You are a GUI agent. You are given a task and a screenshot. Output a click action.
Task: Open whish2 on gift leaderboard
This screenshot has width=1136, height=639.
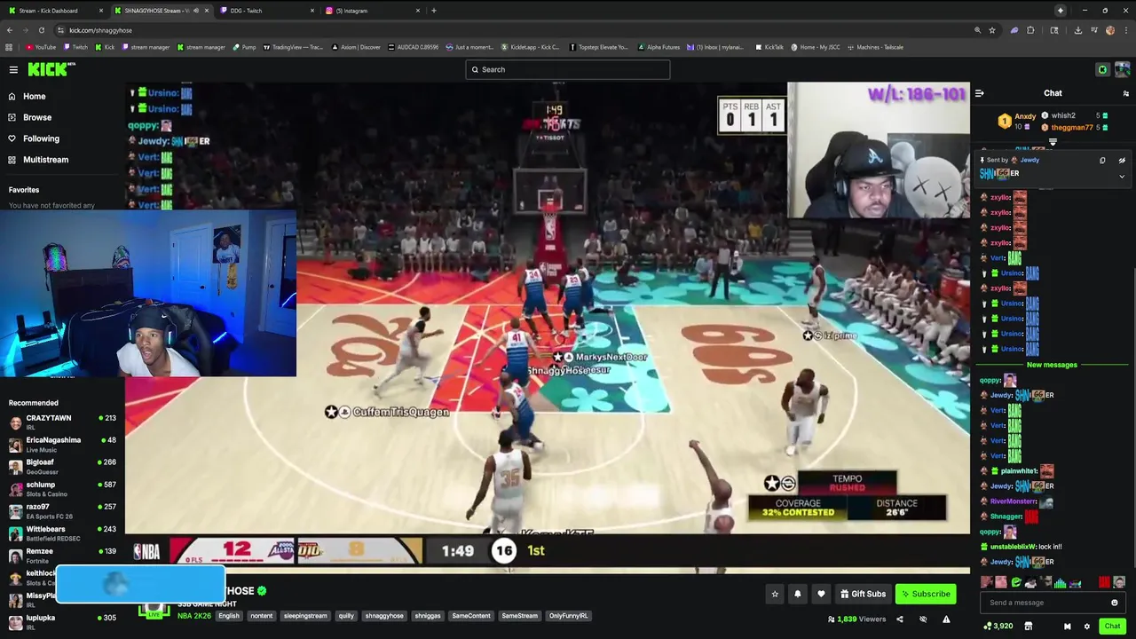pos(1074,115)
